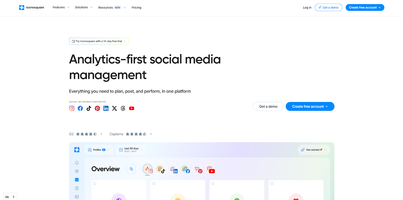Click the image media icon in sidebar
The width and height of the screenshot is (403, 200).
pos(77,197)
